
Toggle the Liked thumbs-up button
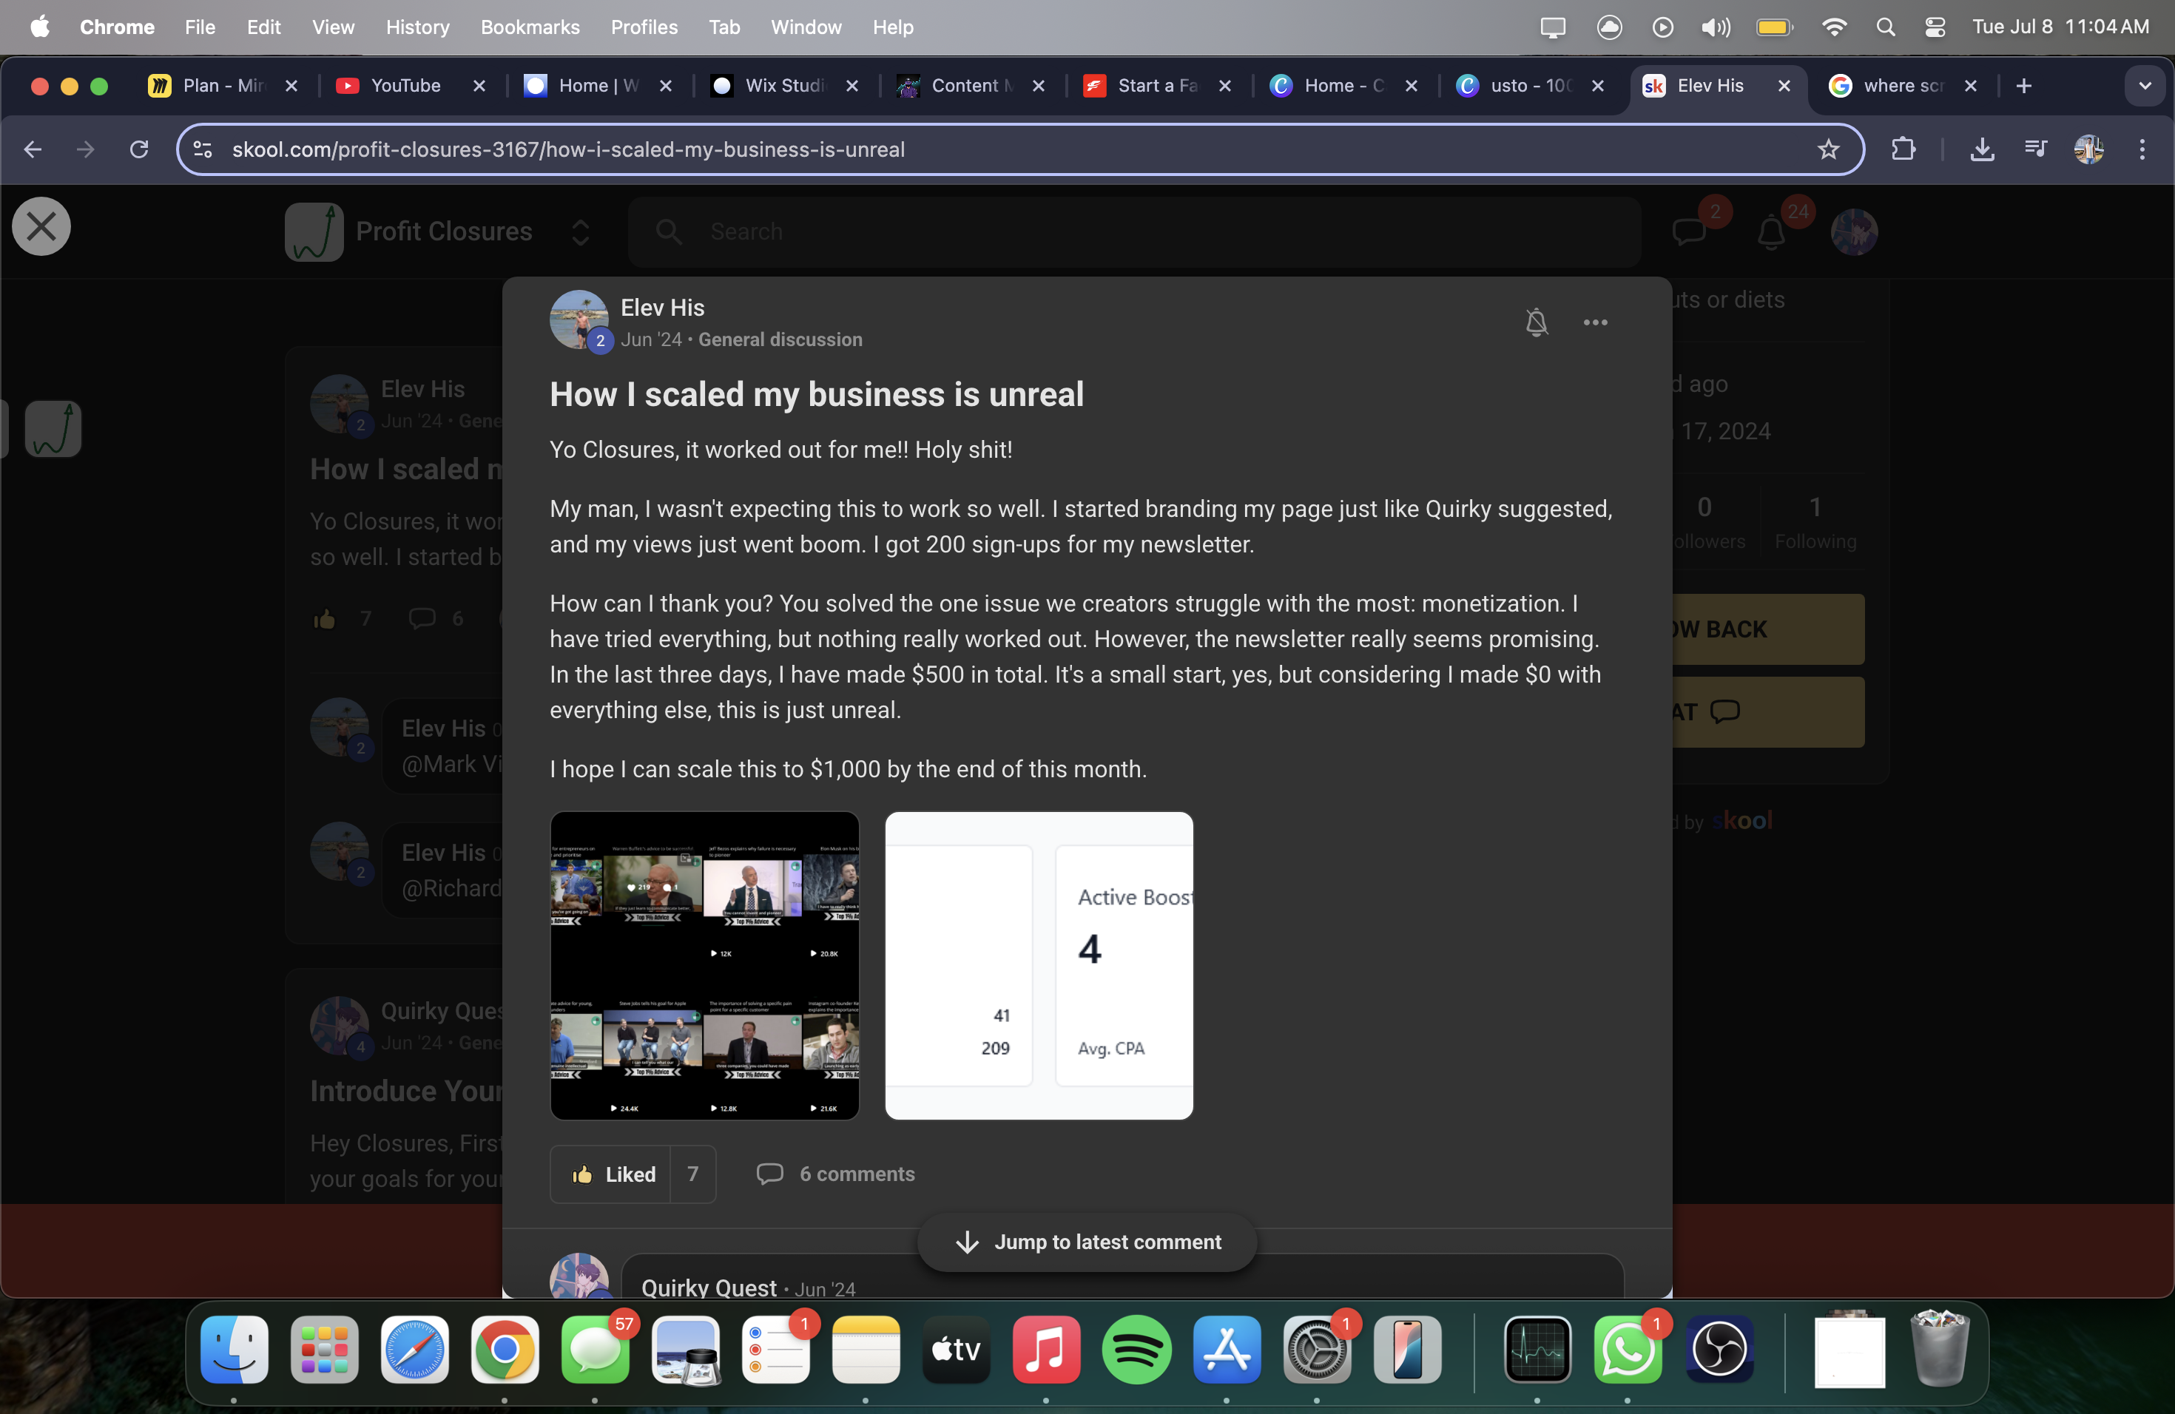[x=613, y=1174]
